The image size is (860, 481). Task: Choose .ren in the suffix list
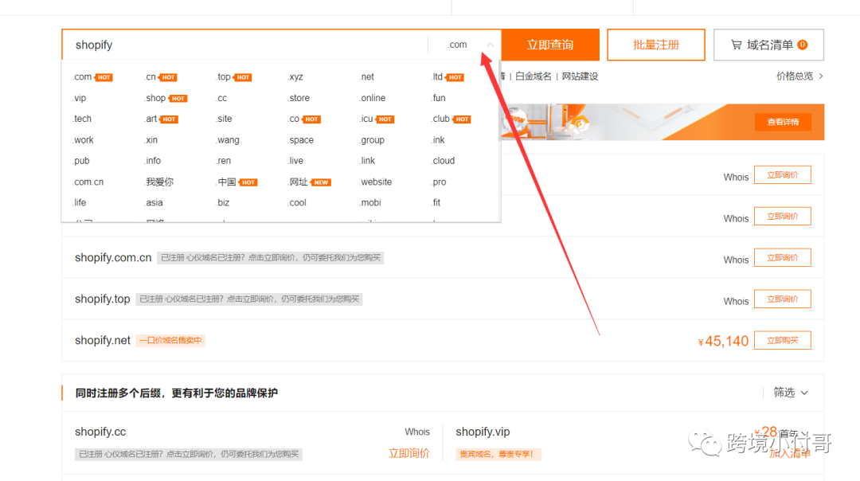point(223,161)
